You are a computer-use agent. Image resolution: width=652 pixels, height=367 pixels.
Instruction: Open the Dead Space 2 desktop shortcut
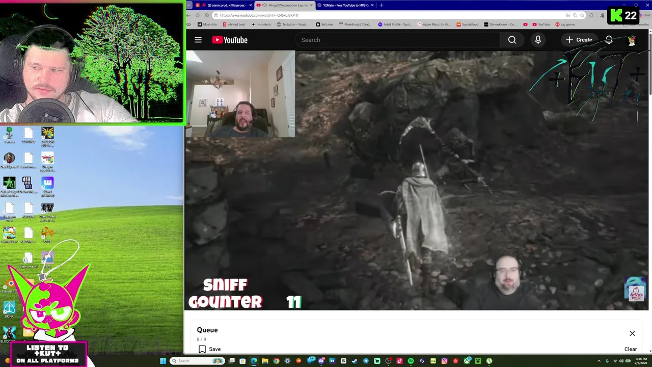tap(9, 161)
